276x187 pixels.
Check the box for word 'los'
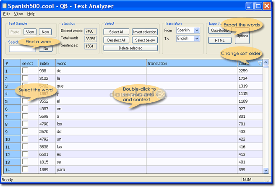point(25,124)
